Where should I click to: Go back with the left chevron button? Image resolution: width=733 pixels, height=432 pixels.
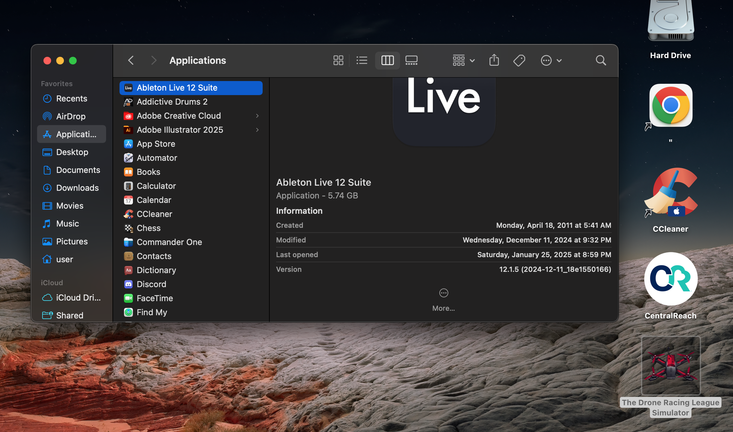tap(131, 60)
